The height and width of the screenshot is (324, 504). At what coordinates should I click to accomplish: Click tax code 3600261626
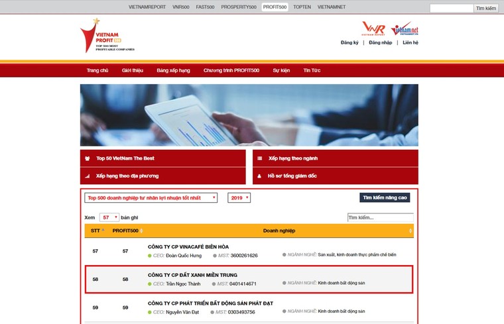(x=244, y=256)
